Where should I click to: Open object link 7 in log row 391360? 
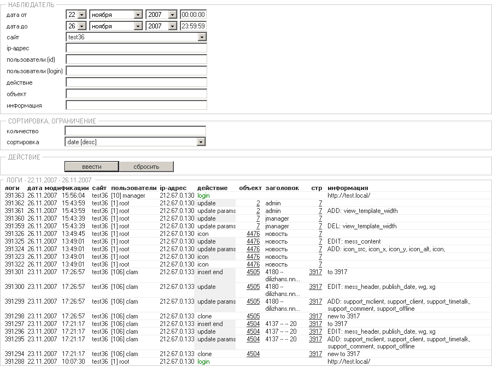258,218
